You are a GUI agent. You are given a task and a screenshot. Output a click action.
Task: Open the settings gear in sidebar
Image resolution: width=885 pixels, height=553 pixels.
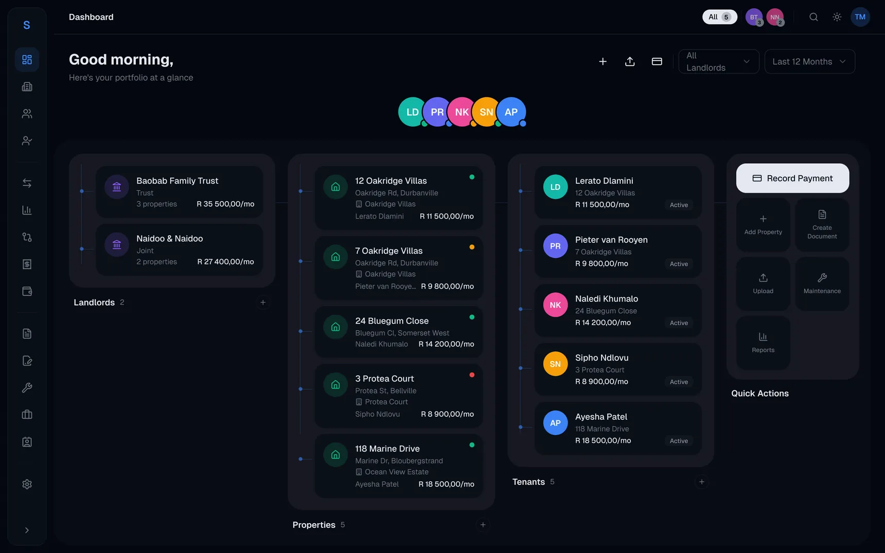point(27,484)
